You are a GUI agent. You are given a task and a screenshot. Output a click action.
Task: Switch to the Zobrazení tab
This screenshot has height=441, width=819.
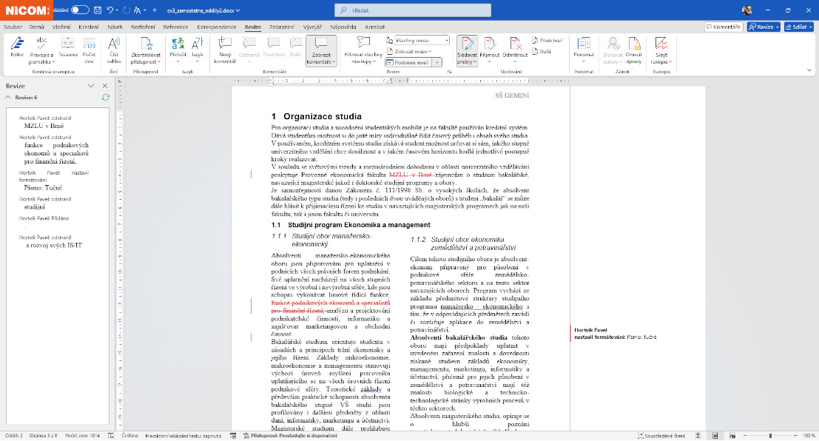[x=282, y=27]
